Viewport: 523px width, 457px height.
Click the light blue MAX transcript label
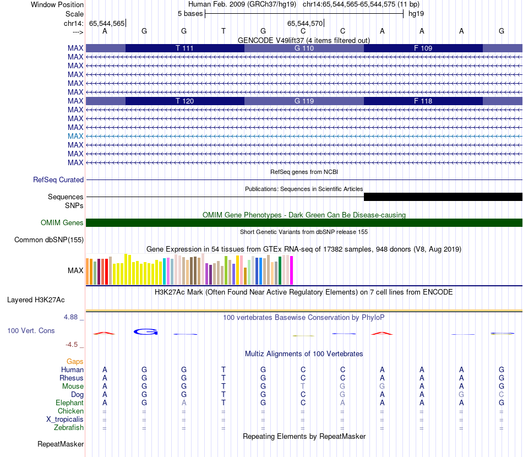click(x=75, y=136)
